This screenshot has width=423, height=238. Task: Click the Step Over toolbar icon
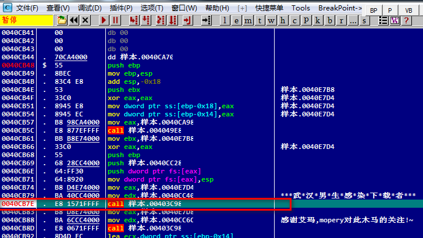(x=145, y=20)
